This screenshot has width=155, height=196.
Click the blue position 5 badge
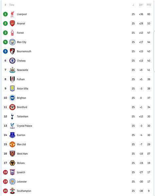click(x=5, y=51)
